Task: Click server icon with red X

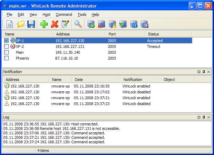Action: [102, 24]
